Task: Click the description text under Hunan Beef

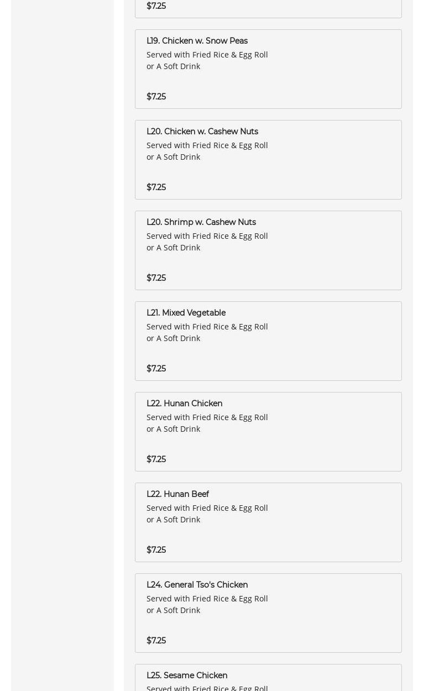Action: pos(207,514)
